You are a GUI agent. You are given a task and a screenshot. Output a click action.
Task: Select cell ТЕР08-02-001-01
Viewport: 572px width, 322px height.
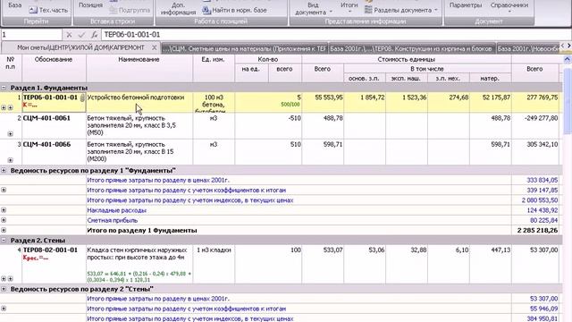[54, 265]
